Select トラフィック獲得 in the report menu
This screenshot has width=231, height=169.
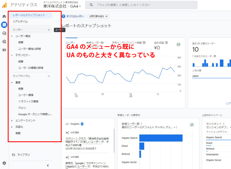[x=28, y=102]
